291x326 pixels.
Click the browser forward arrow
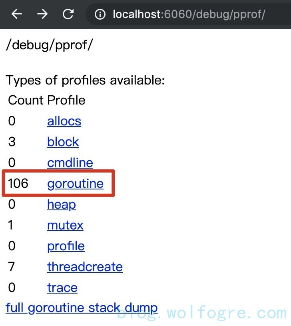click(x=42, y=14)
